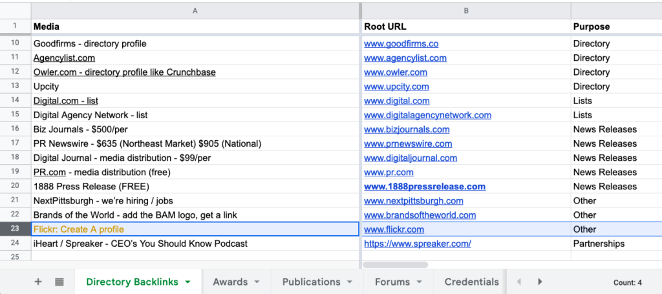Viewport: 662px width, 294px height.
Task: Open Publications tab dropdown arrow
Action: pos(349,282)
